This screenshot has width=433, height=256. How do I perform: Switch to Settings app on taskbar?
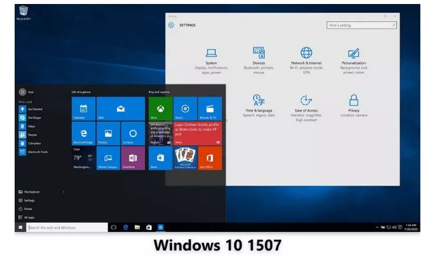(x=160, y=227)
